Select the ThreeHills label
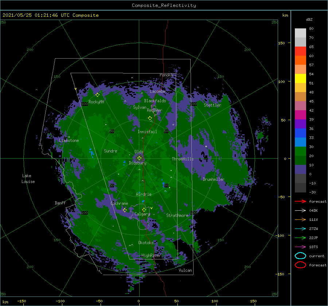 (183, 159)
